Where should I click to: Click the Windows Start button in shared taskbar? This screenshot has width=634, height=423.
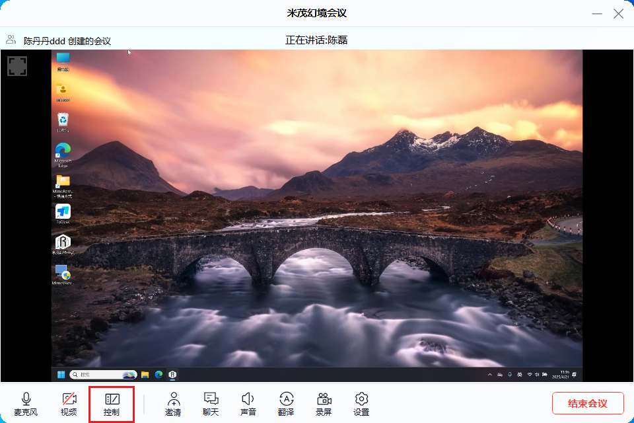point(61,375)
